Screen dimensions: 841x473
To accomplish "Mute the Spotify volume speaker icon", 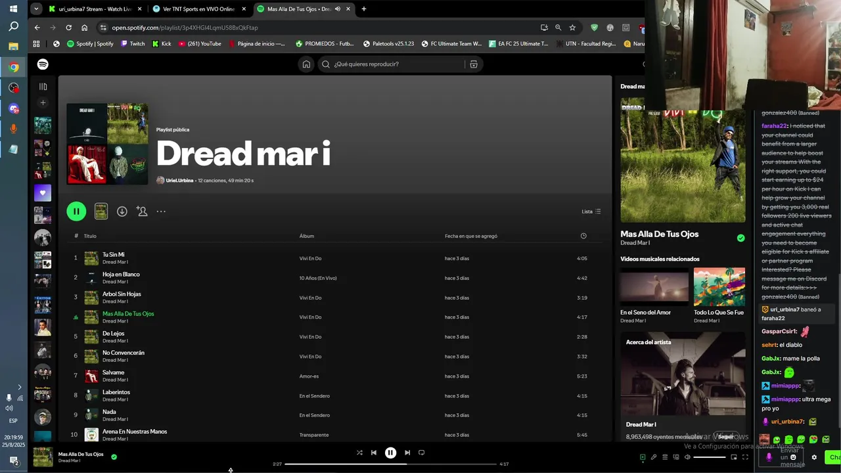I will pos(687,457).
